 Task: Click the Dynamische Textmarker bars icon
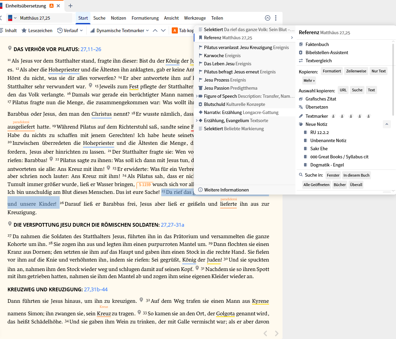(92, 30)
